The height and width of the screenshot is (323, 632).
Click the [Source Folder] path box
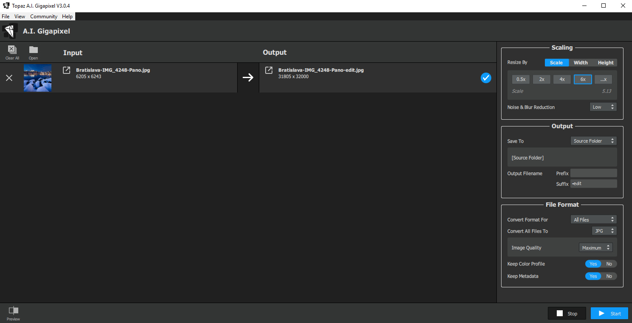(x=562, y=157)
